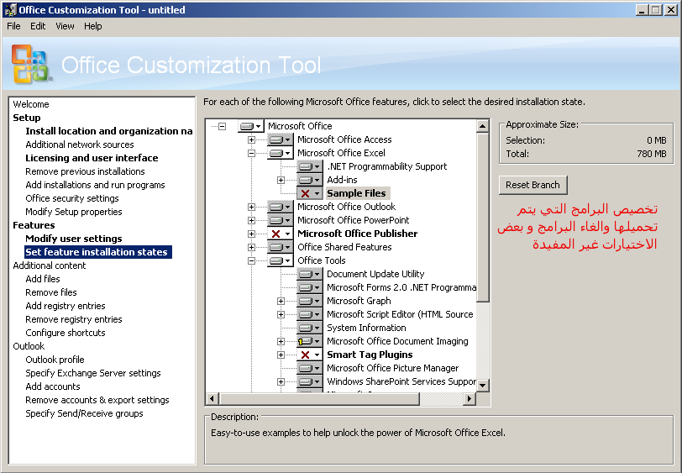Click the Microsoft Forms 2.0 state icon

click(310, 287)
